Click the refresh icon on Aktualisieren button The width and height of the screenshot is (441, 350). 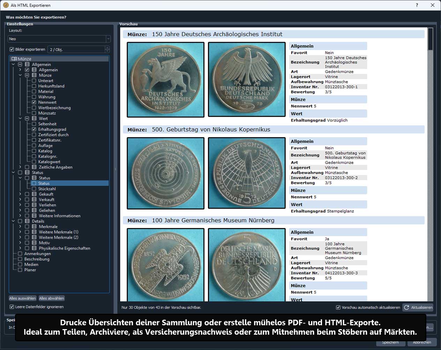(x=406, y=308)
